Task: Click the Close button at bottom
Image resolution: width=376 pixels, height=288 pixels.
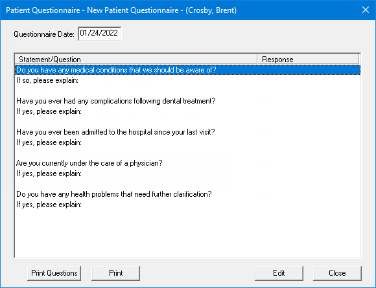Action: [x=337, y=273]
